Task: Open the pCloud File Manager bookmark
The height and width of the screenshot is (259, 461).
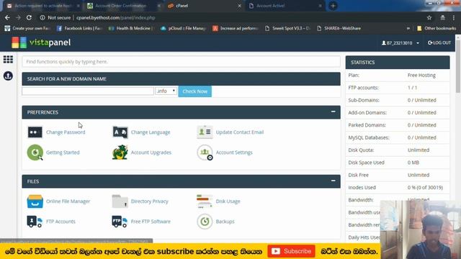Action: tap(183, 29)
